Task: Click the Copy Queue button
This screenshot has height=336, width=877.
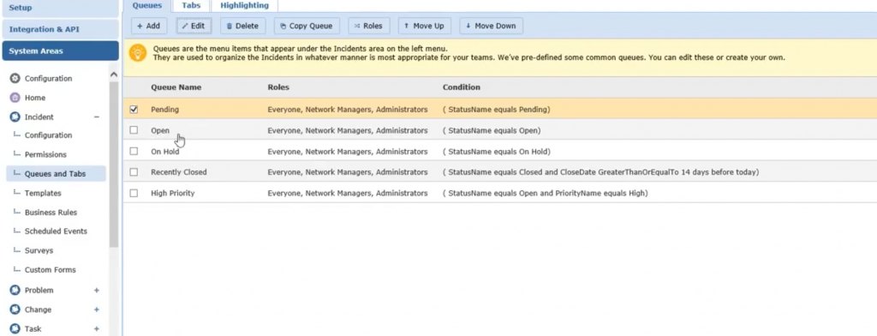Action: [307, 26]
